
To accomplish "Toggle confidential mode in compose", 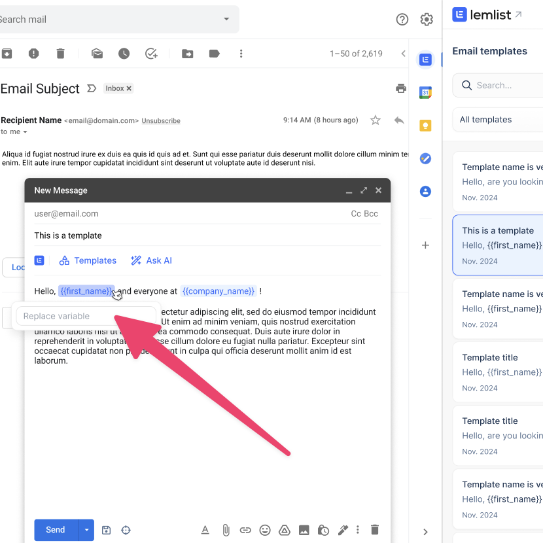I will point(323,530).
